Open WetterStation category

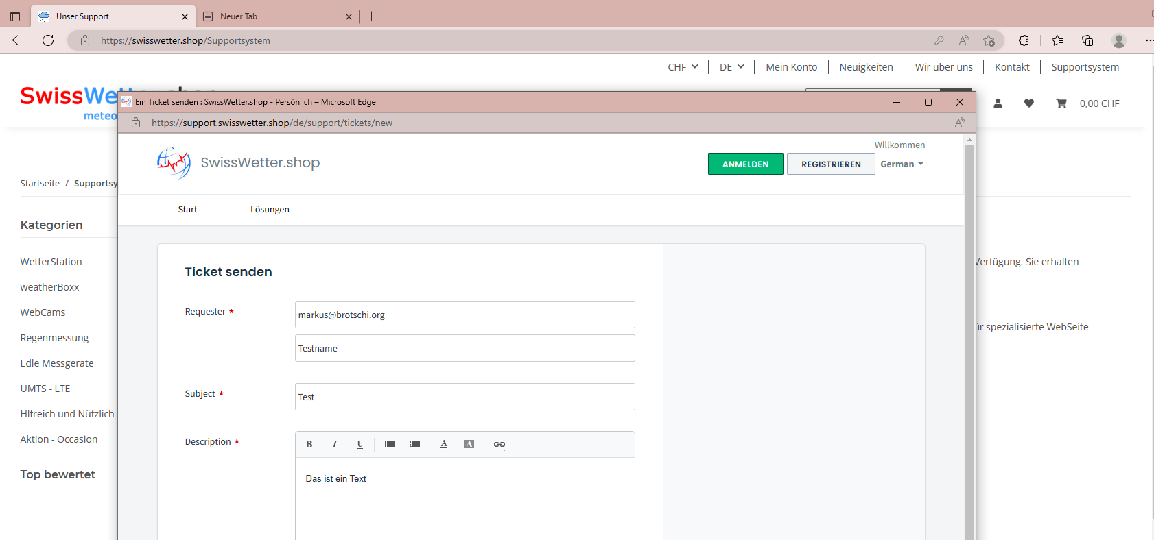click(x=51, y=262)
